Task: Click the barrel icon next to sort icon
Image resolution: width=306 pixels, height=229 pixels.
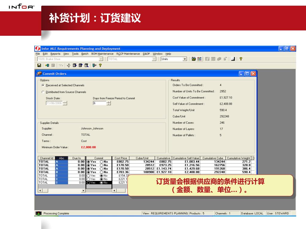Action: tap(74, 65)
